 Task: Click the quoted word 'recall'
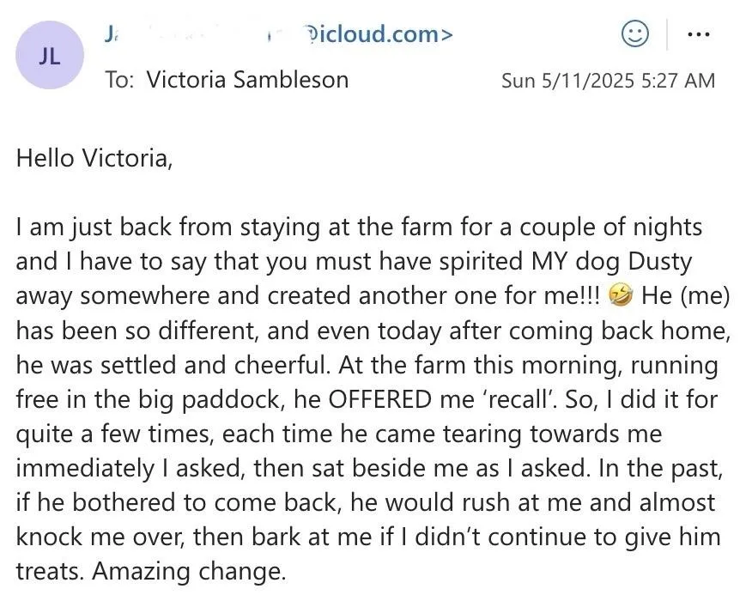tap(519, 399)
